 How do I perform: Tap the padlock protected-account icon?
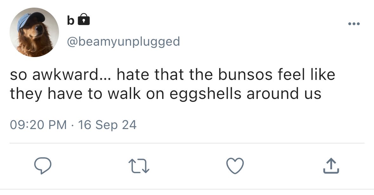[x=84, y=19]
